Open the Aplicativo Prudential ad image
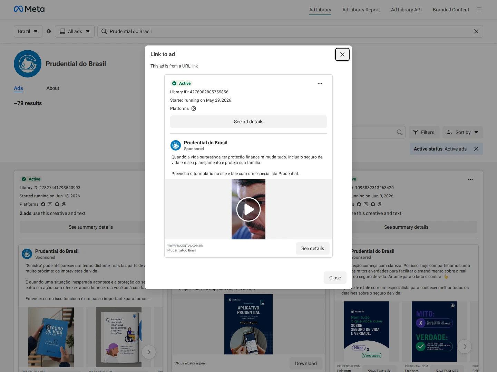 coord(248,324)
